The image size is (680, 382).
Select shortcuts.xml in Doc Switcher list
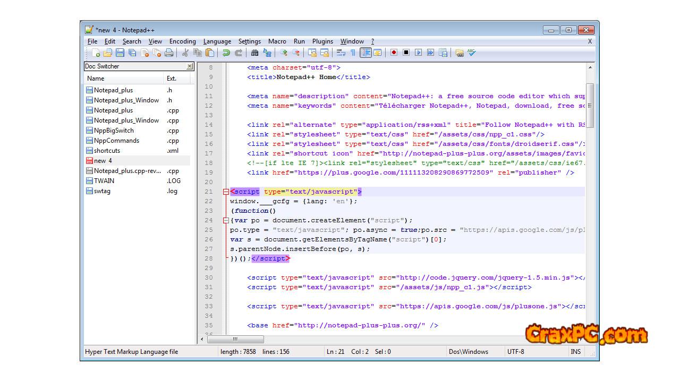(x=107, y=151)
